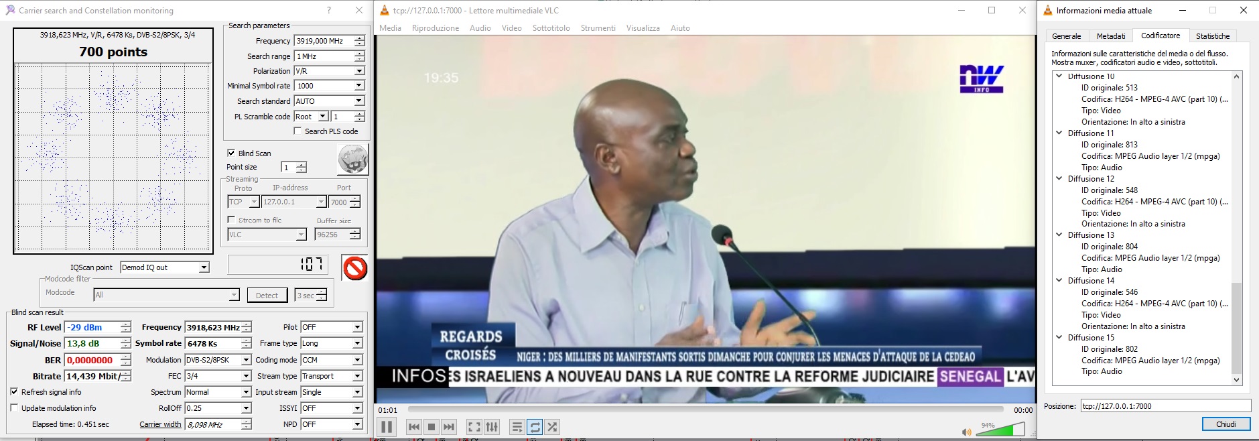
Task: Click VLC previous track button
Action: point(414,427)
